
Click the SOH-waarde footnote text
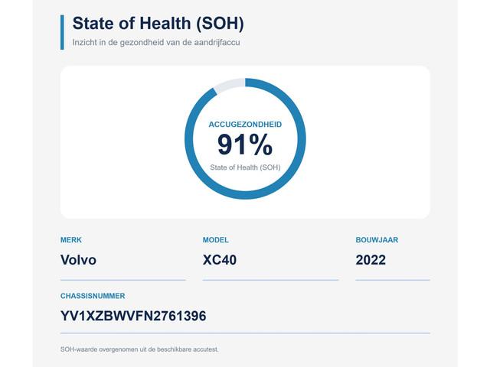pos(139,349)
